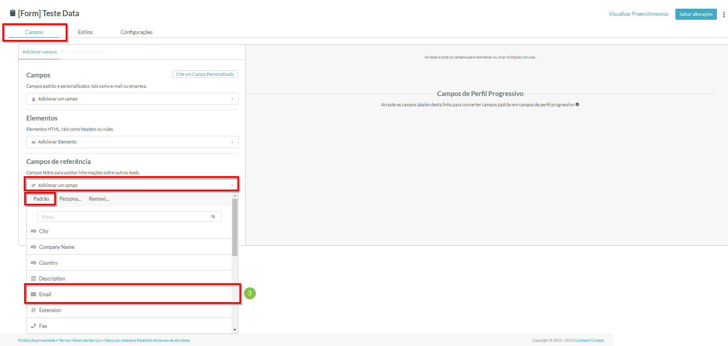Viewport: 728px width, 346px height.
Task: Choose Extension from the field list
Action: [x=129, y=310]
